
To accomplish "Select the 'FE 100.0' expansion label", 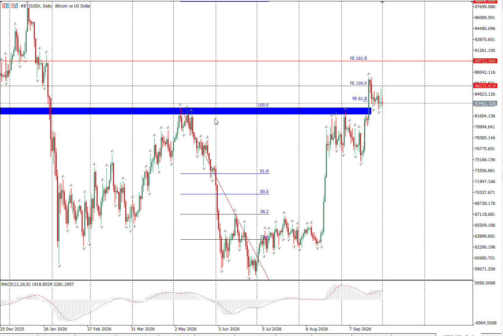I will coord(358,83).
